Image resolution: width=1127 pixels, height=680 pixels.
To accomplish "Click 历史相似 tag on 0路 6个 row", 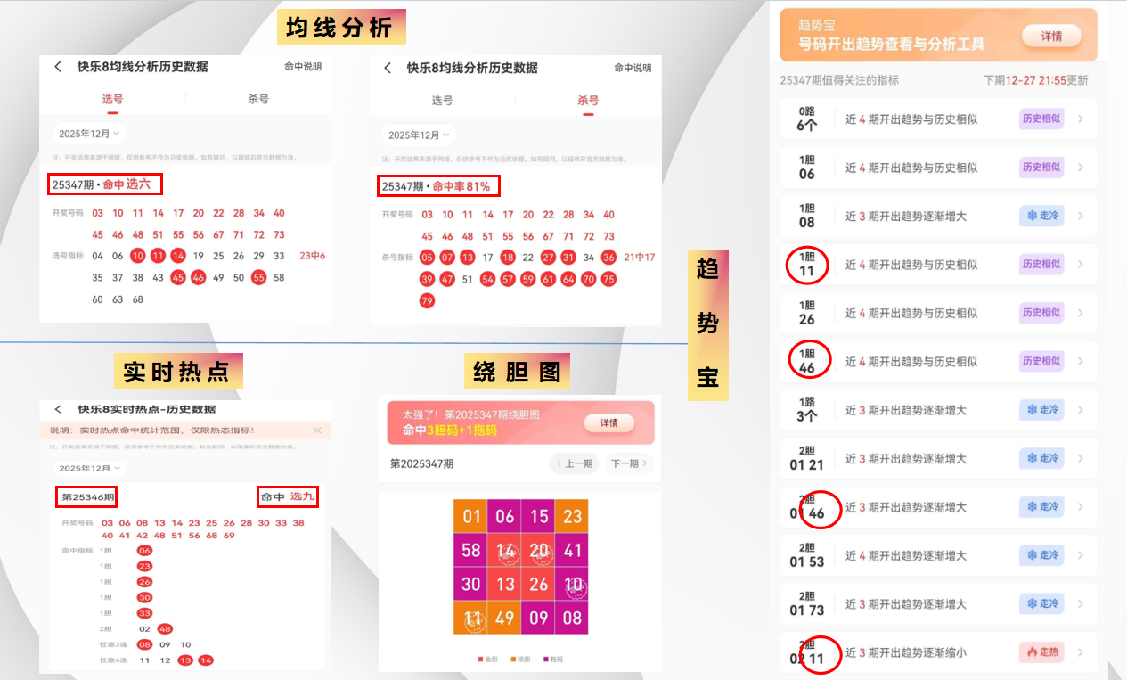I will click(x=1041, y=119).
